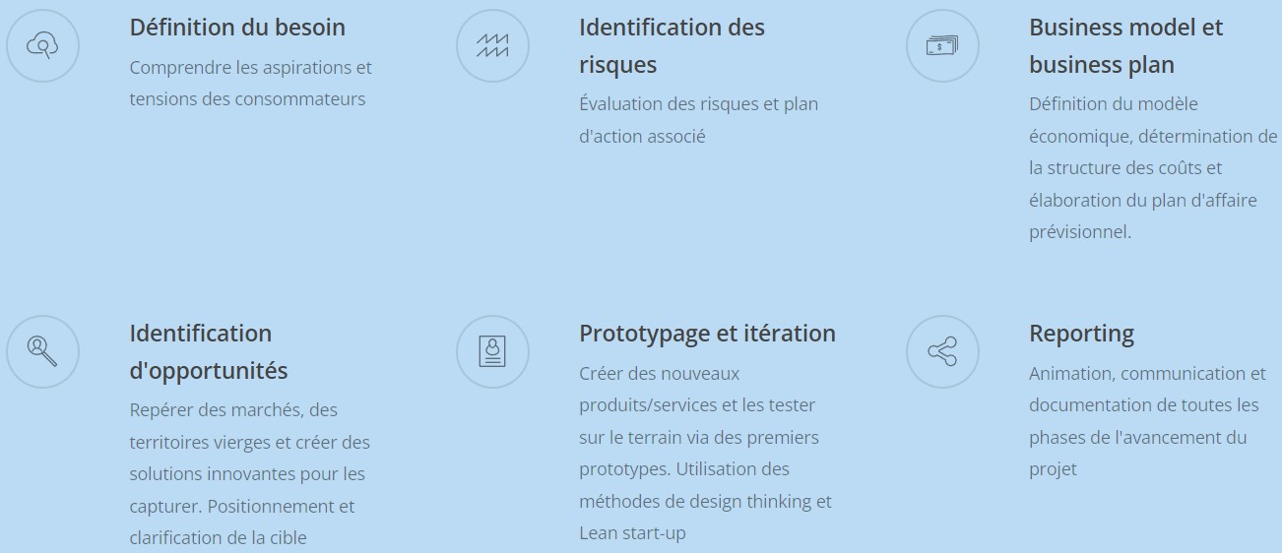1282x553 pixels.
Task: Click the cloud search icon
Action: pyautogui.click(x=42, y=45)
